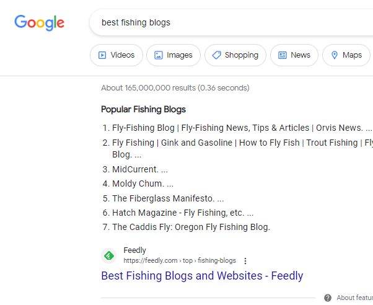The width and height of the screenshot is (373, 305).
Task: Open the three-dot menu beside Feedly URL
Action: pos(245,261)
